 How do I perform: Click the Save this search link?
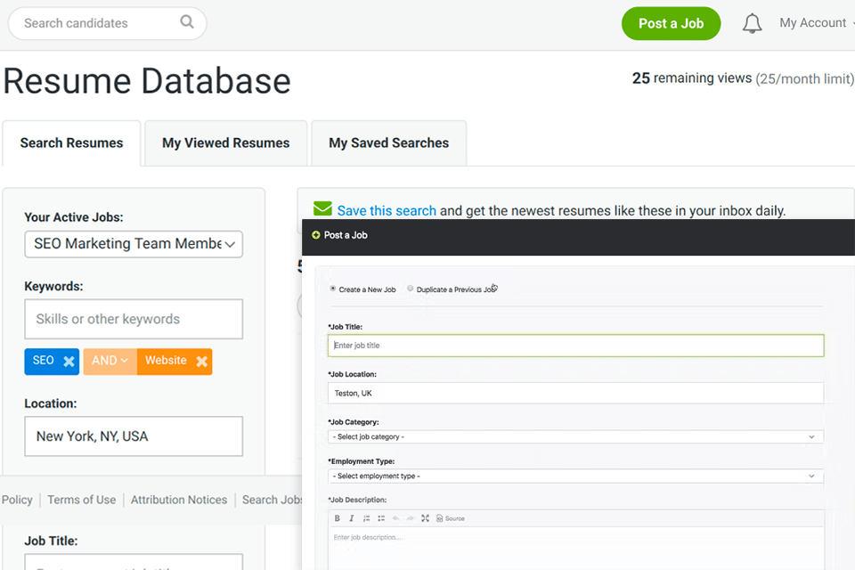(387, 211)
